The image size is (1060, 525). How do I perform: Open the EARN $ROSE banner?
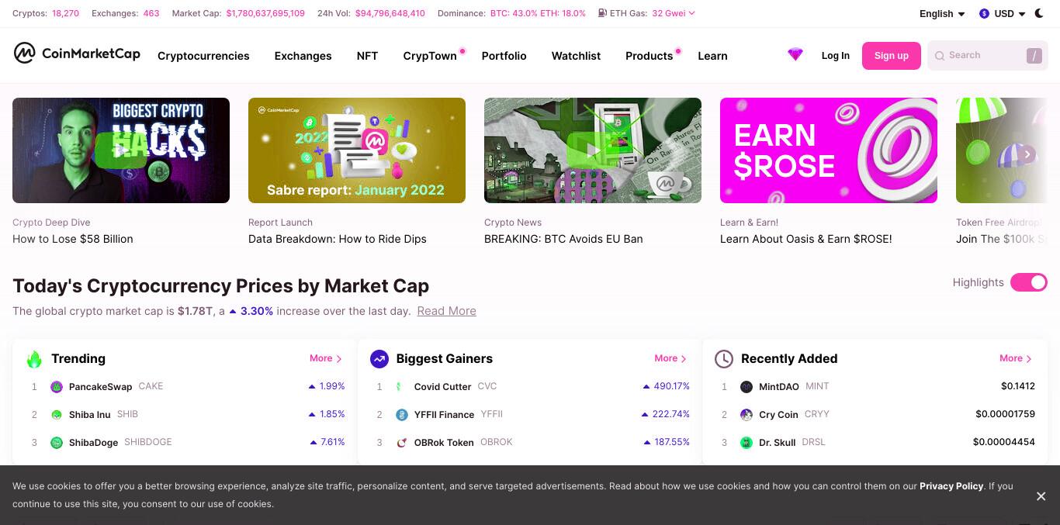(828, 150)
